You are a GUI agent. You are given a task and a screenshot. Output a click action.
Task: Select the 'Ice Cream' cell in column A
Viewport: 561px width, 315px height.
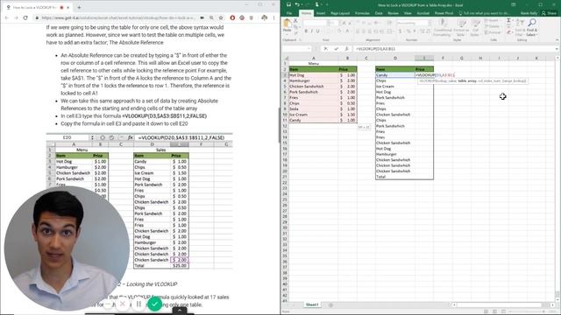pyautogui.click(x=313, y=115)
